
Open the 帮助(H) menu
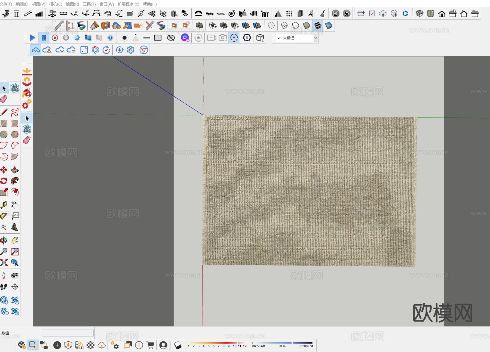click(x=150, y=4)
